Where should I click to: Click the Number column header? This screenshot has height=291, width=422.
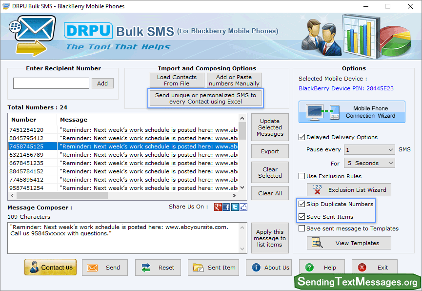(x=33, y=120)
